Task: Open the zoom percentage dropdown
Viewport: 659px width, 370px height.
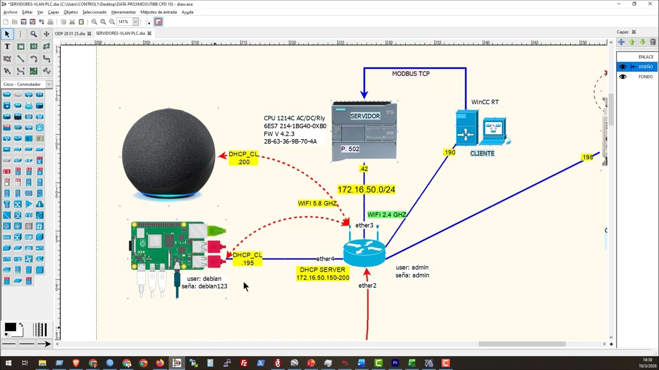Action: point(135,22)
